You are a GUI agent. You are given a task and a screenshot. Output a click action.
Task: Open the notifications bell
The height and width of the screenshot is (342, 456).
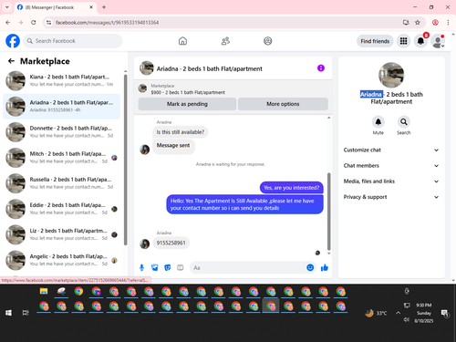pyautogui.click(x=420, y=41)
